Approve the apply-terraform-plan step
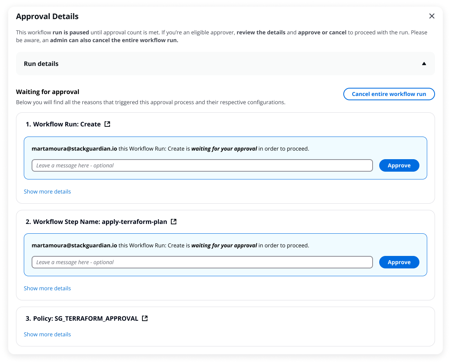451x364 pixels. point(399,262)
